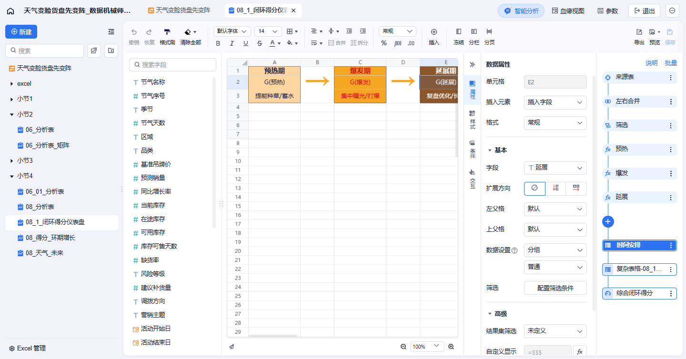Select no-expansion direction option
The width and height of the screenshot is (686, 359).
535,189
